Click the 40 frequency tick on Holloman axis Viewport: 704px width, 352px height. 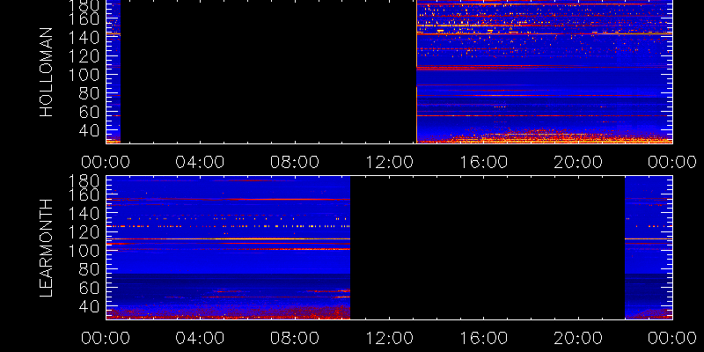[x=90, y=131]
